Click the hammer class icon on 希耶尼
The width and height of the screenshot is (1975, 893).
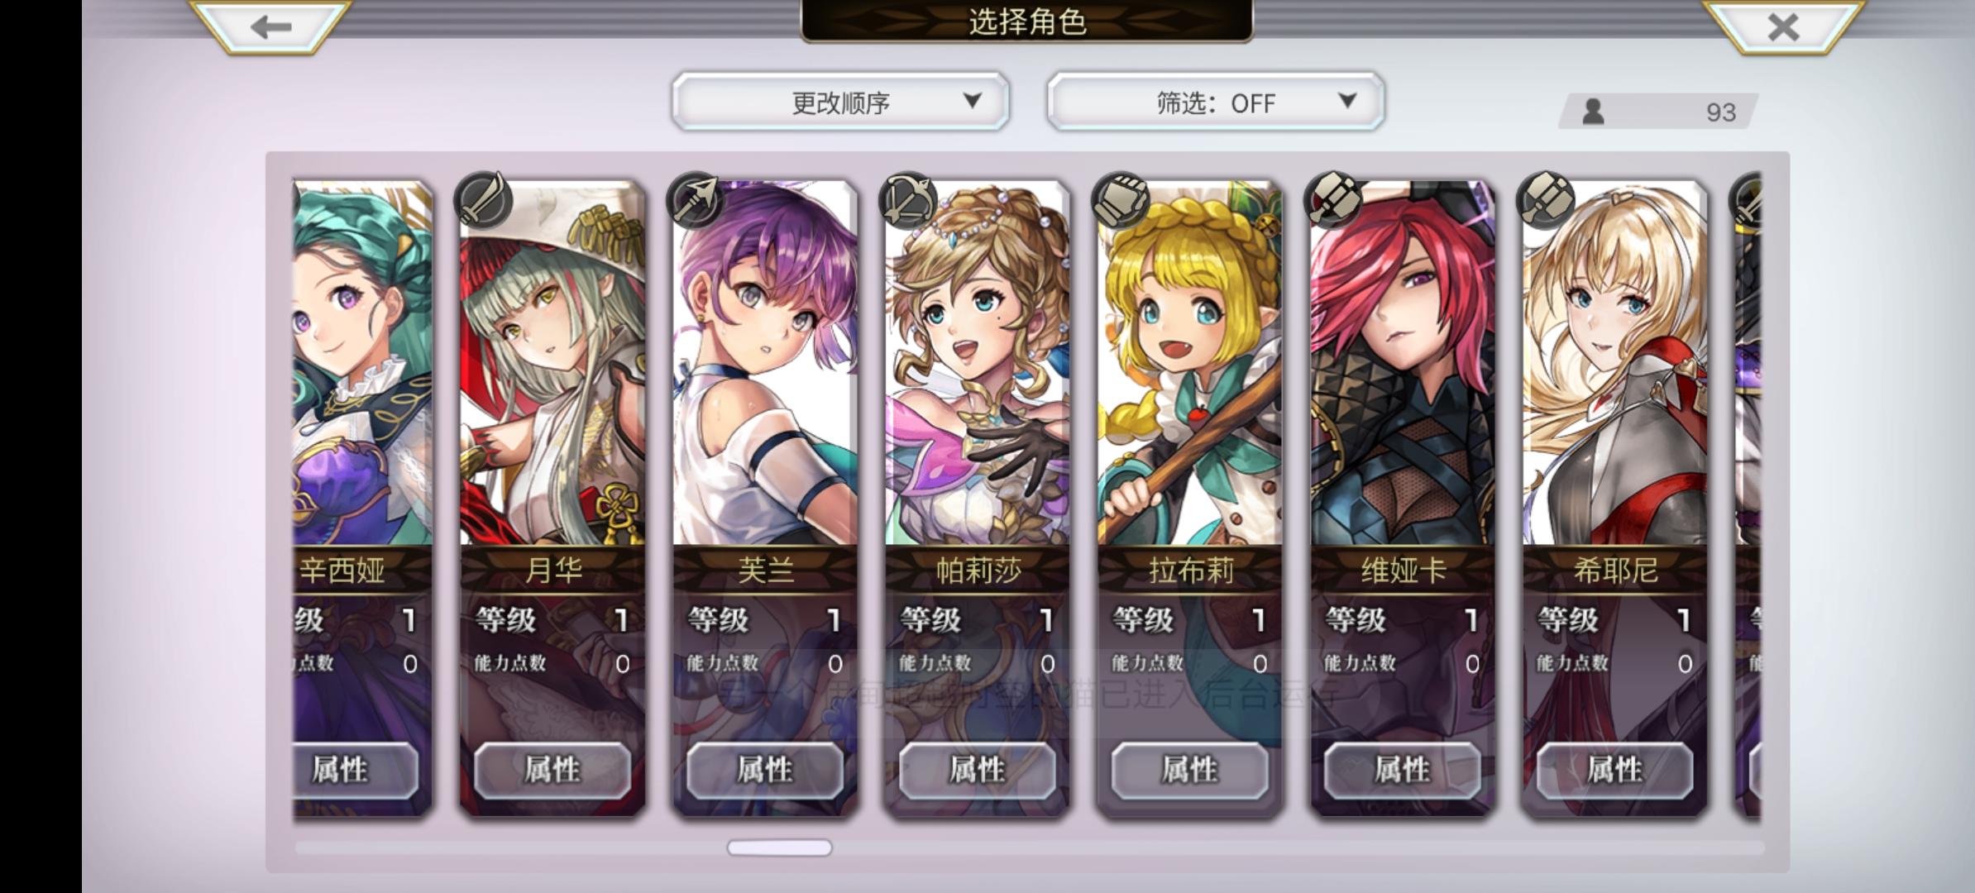pos(1546,201)
